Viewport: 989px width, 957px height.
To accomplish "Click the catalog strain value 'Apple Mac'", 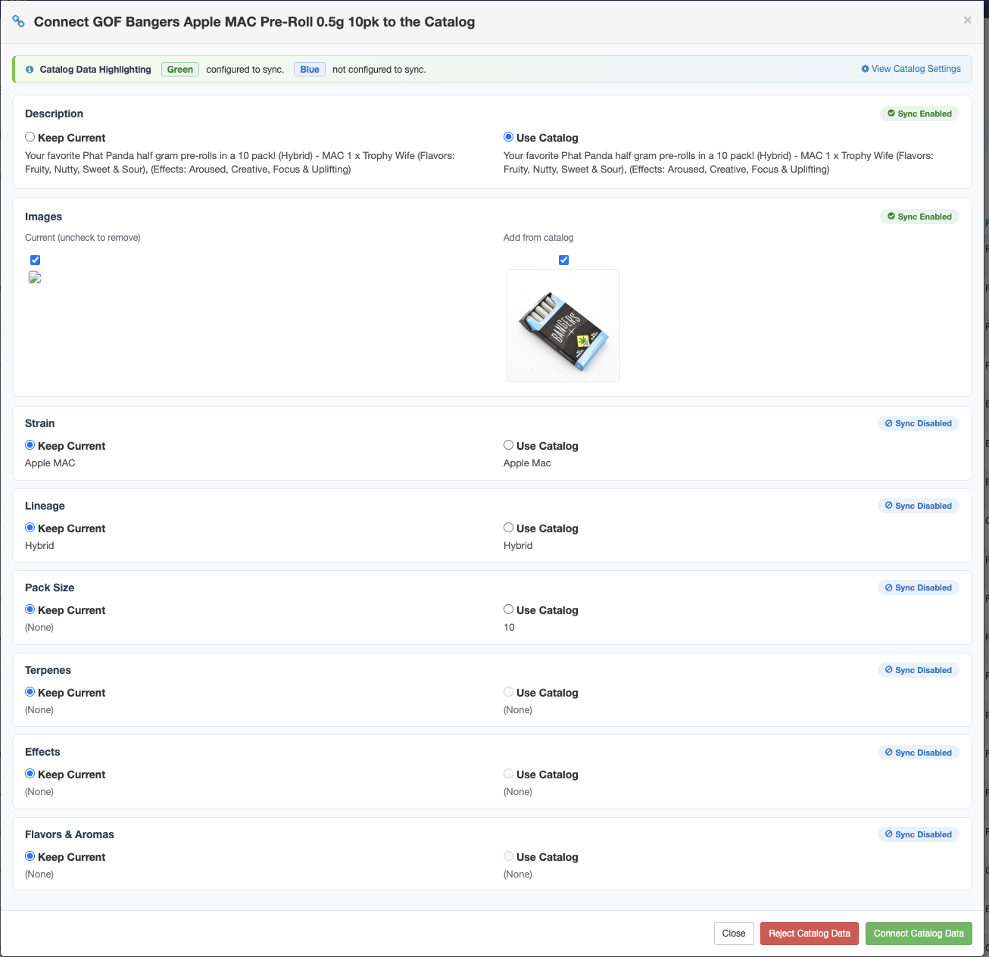I will 527,463.
